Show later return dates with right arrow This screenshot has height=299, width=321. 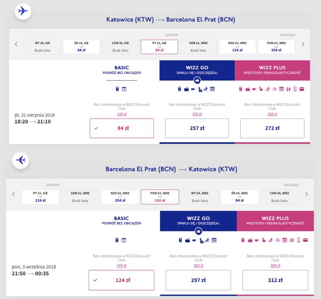tap(307, 194)
